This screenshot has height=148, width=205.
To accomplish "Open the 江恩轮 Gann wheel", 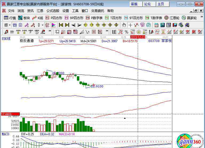I will point(172,18).
